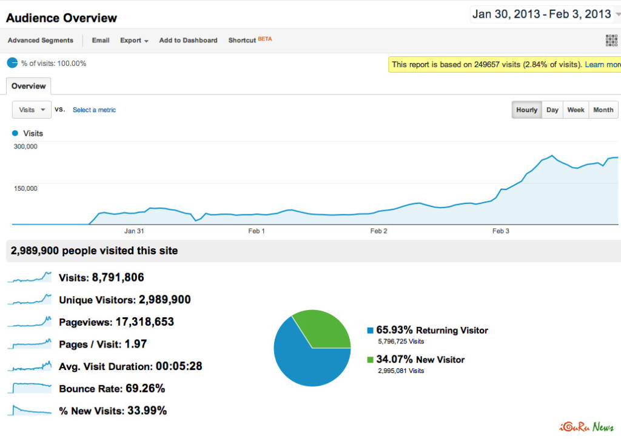The height and width of the screenshot is (439, 621).
Task: Click the blue segment circle beside % of visits
Action: click(x=12, y=63)
